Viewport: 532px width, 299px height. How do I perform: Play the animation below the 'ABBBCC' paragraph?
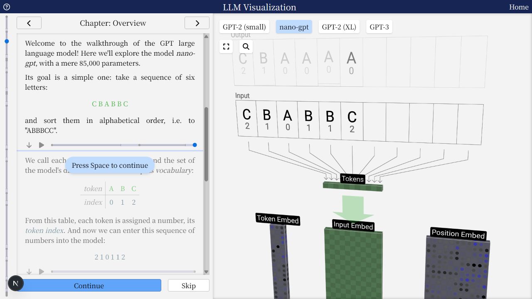click(x=42, y=145)
